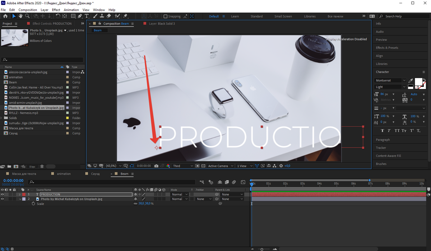
Task: Click the trash icon in Project panel
Action: [x=42, y=167]
